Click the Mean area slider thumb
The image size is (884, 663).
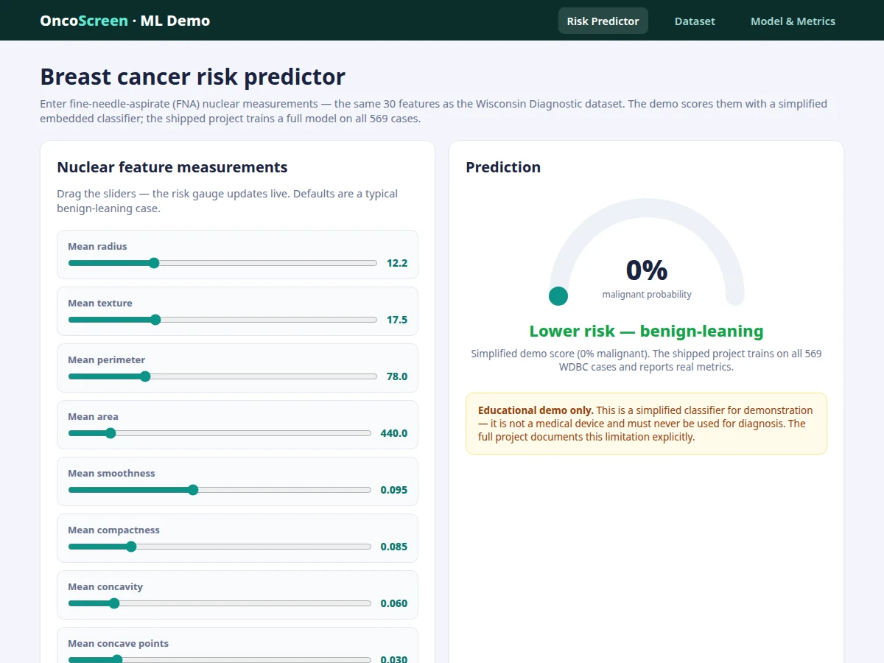pyautogui.click(x=110, y=433)
